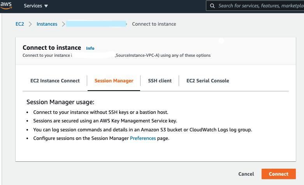Click chevron after EC2 breadcrumb
The image size is (304, 185).
(x=30, y=24)
